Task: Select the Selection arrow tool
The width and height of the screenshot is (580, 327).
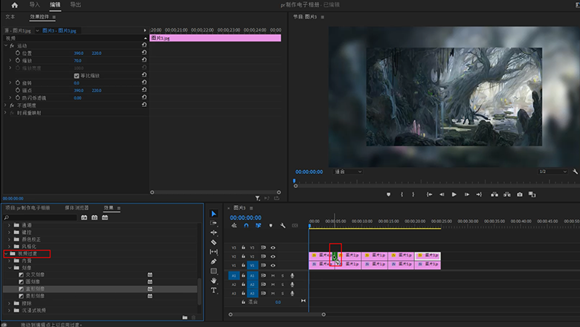Action: [213, 213]
